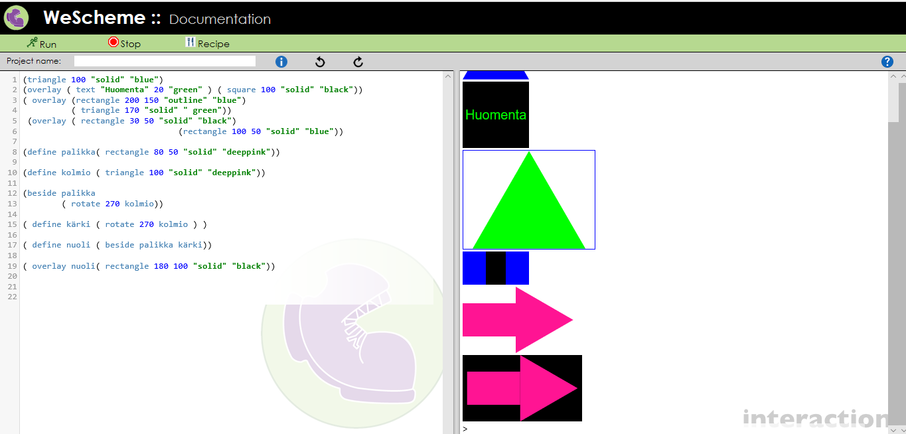
Task: Open the Recipe design tool
Action: pos(207,43)
